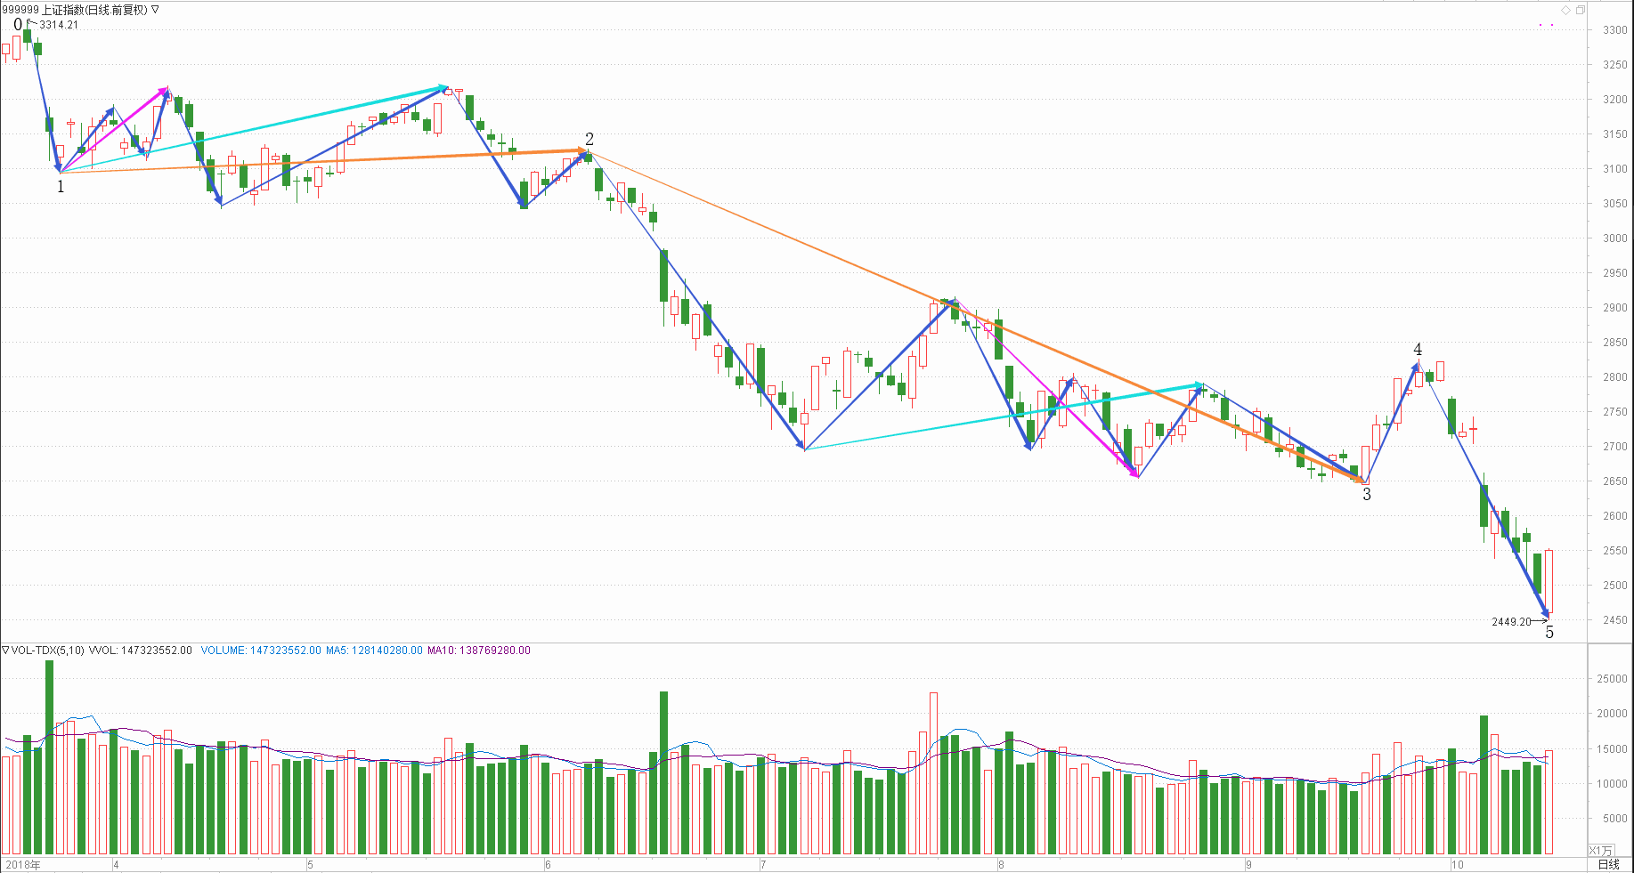Expand the VOL-TDX indicator triangle menu
The width and height of the screenshot is (1634, 873).
pyautogui.click(x=5, y=651)
